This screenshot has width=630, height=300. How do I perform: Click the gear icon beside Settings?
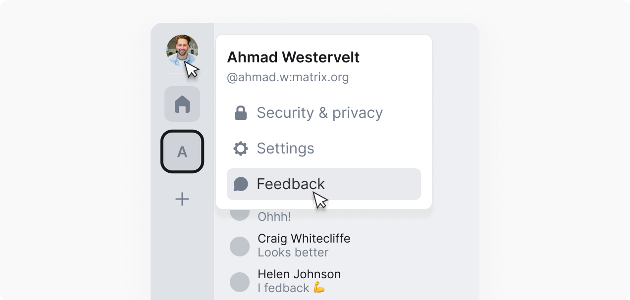pos(241,149)
